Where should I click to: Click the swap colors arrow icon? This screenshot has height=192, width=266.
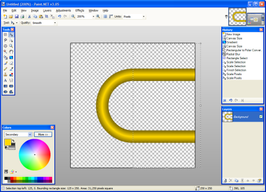point(13,141)
